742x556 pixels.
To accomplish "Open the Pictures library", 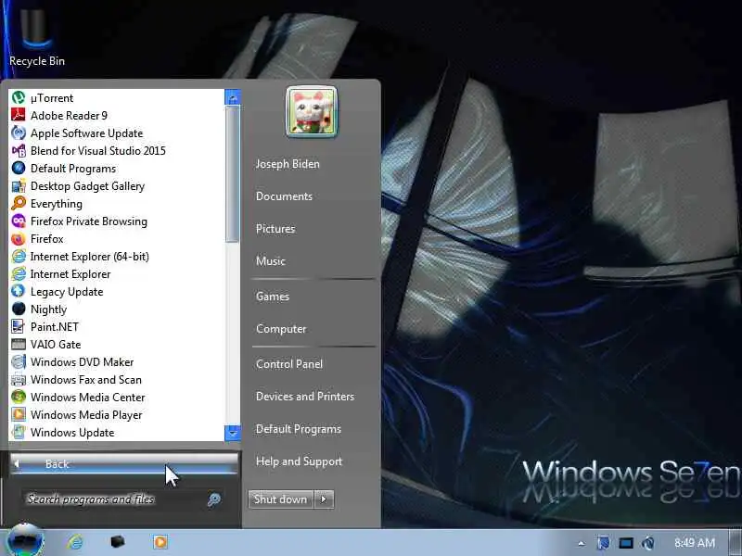I will (x=275, y=229).
